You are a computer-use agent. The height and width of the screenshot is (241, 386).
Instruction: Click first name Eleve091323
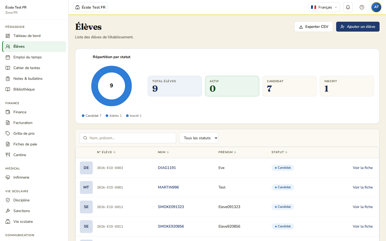coord(229,207)
